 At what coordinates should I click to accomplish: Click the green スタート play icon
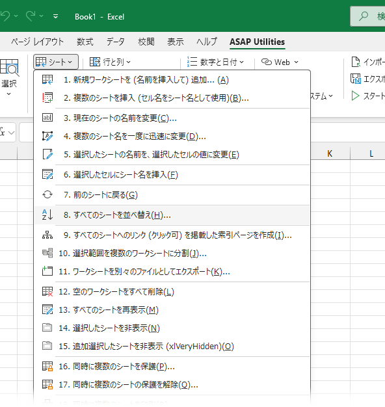coord(355,96)
